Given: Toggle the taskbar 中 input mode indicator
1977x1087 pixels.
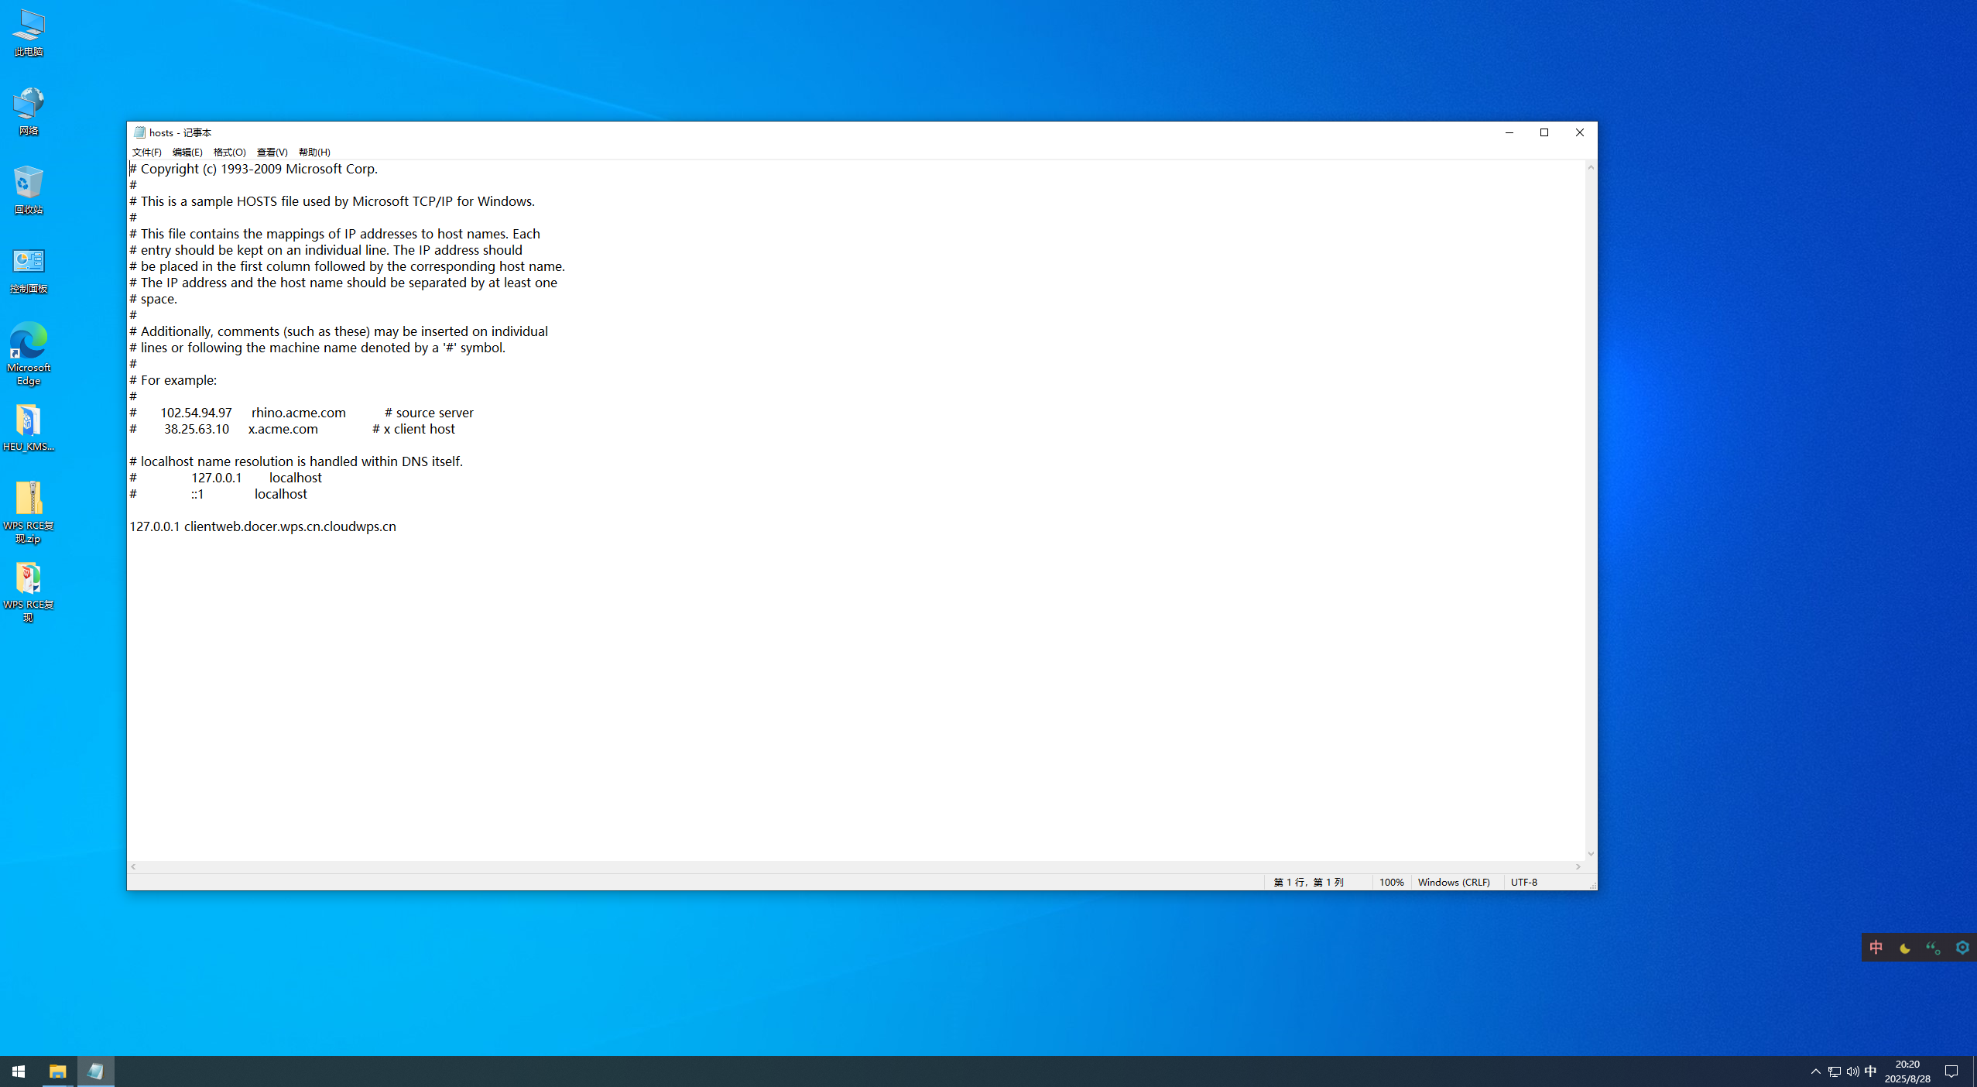Looking at the screenshot, I should click(1870, 1072).
